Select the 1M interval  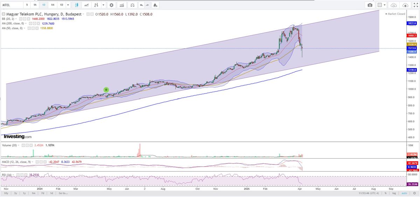pyautogui.click(x=52, y=5)
